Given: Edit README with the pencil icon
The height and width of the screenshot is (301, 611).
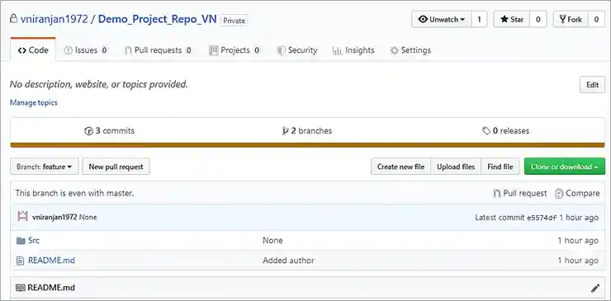Looking at the screenshot, I should 595,288.
